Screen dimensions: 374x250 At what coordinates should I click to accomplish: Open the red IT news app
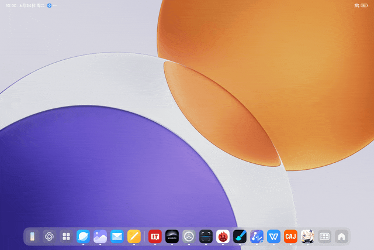click(155, 237)
